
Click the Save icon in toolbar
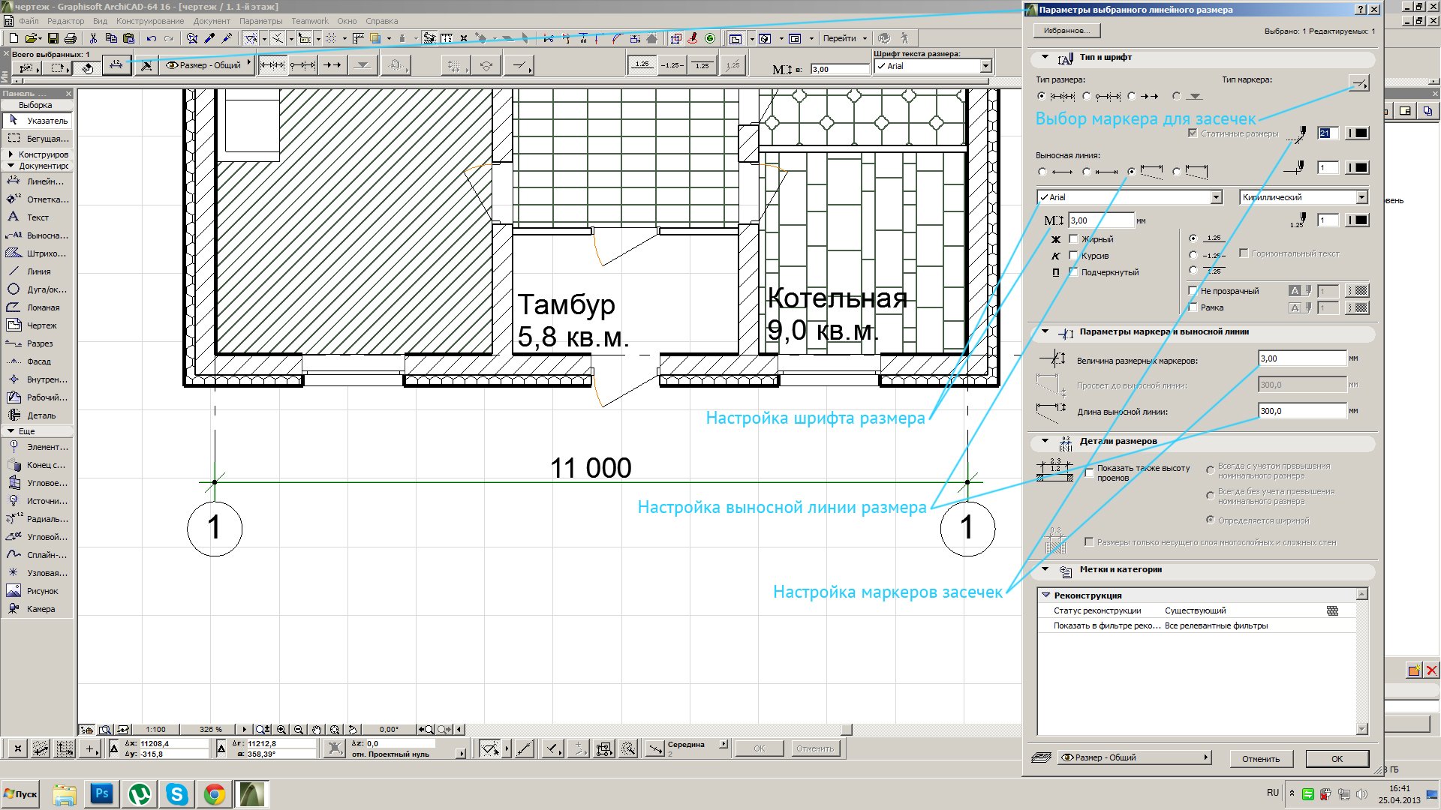53,38
